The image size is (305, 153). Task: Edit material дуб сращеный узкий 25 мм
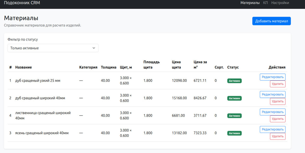point(272,77)
